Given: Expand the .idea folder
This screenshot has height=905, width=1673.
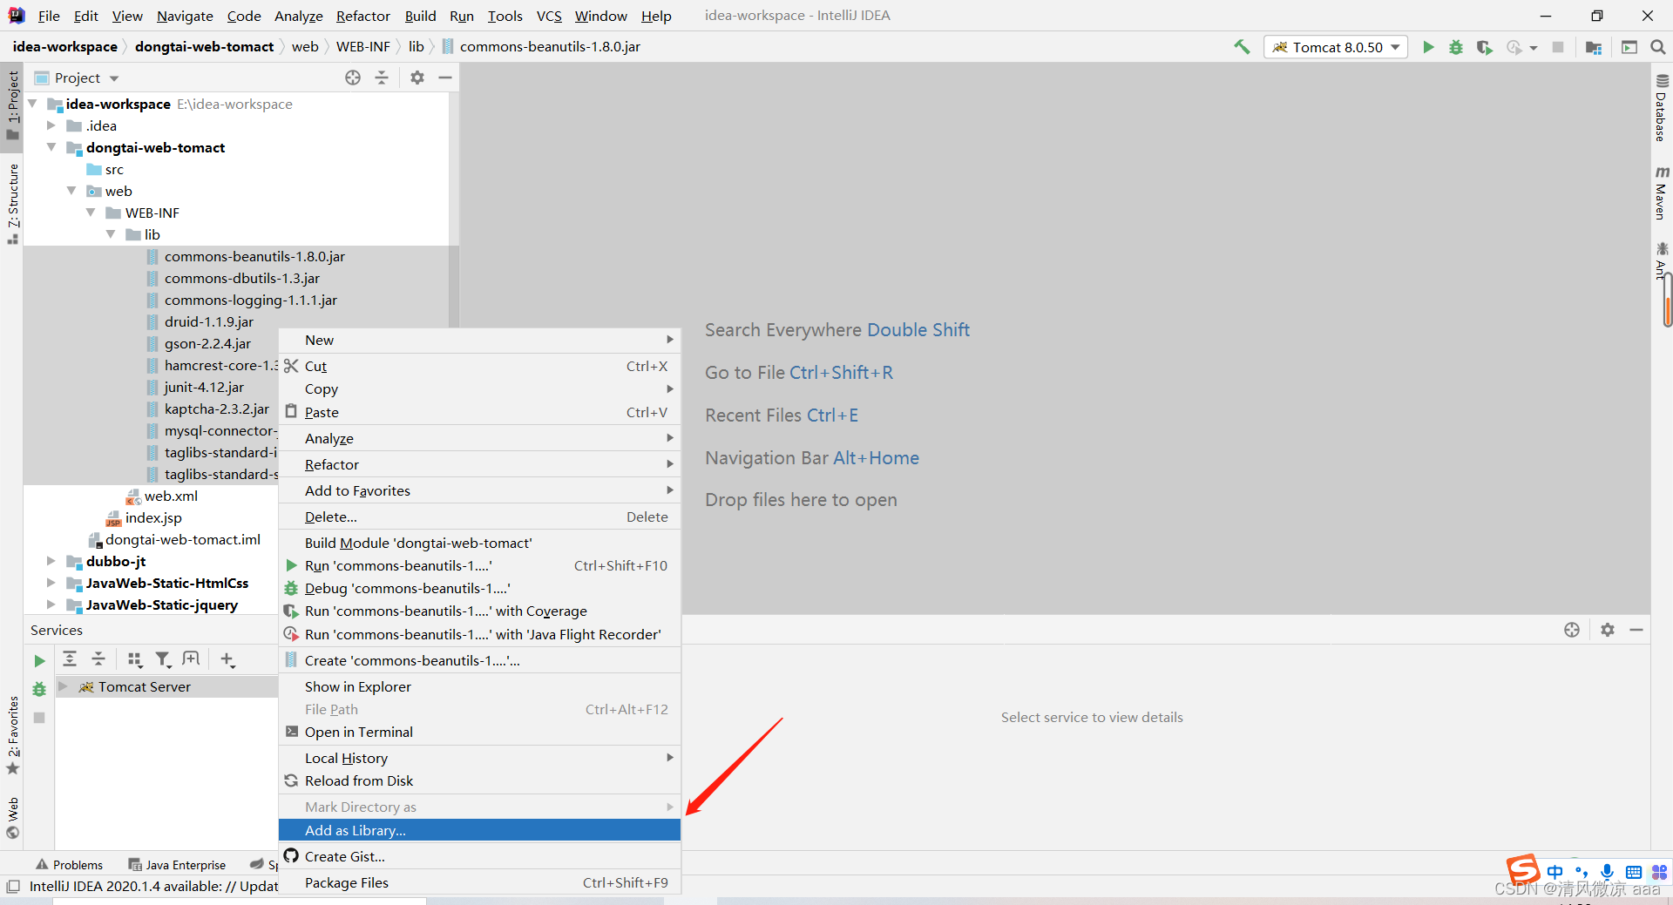Looking at the screenshot, I should pyautogui.click(x=51, y=125).
